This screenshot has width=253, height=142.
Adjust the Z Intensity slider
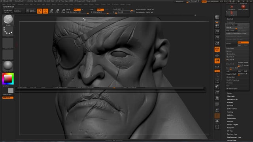point(100,12)
